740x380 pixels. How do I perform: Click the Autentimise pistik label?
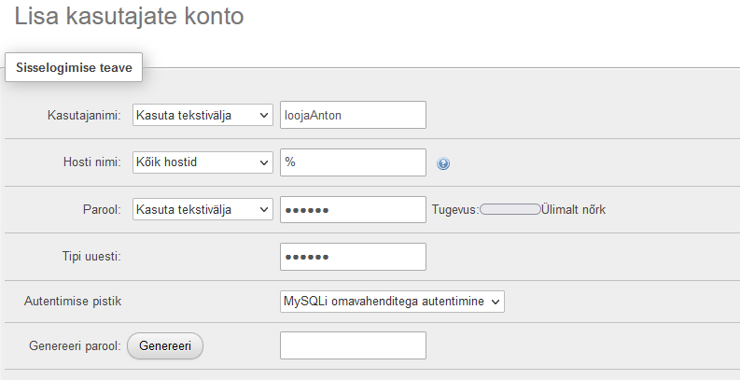[x=73, y=302]
